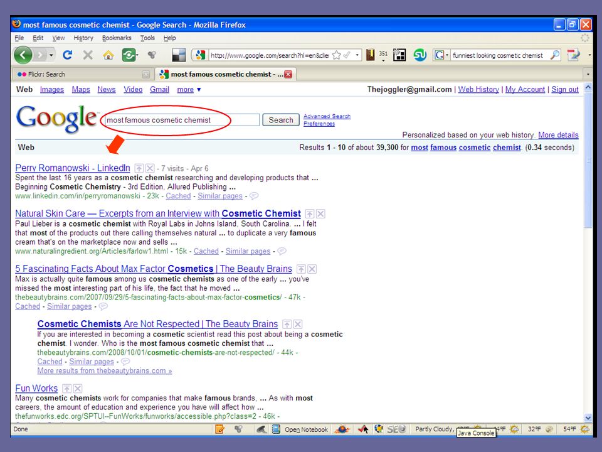Click the URL address bar field

pos(270,55)
